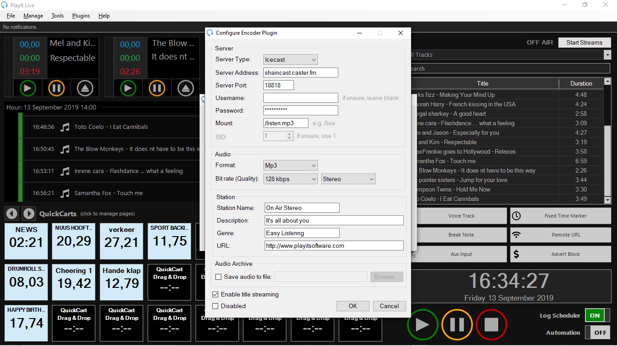Add a Voice Track item

461,216
